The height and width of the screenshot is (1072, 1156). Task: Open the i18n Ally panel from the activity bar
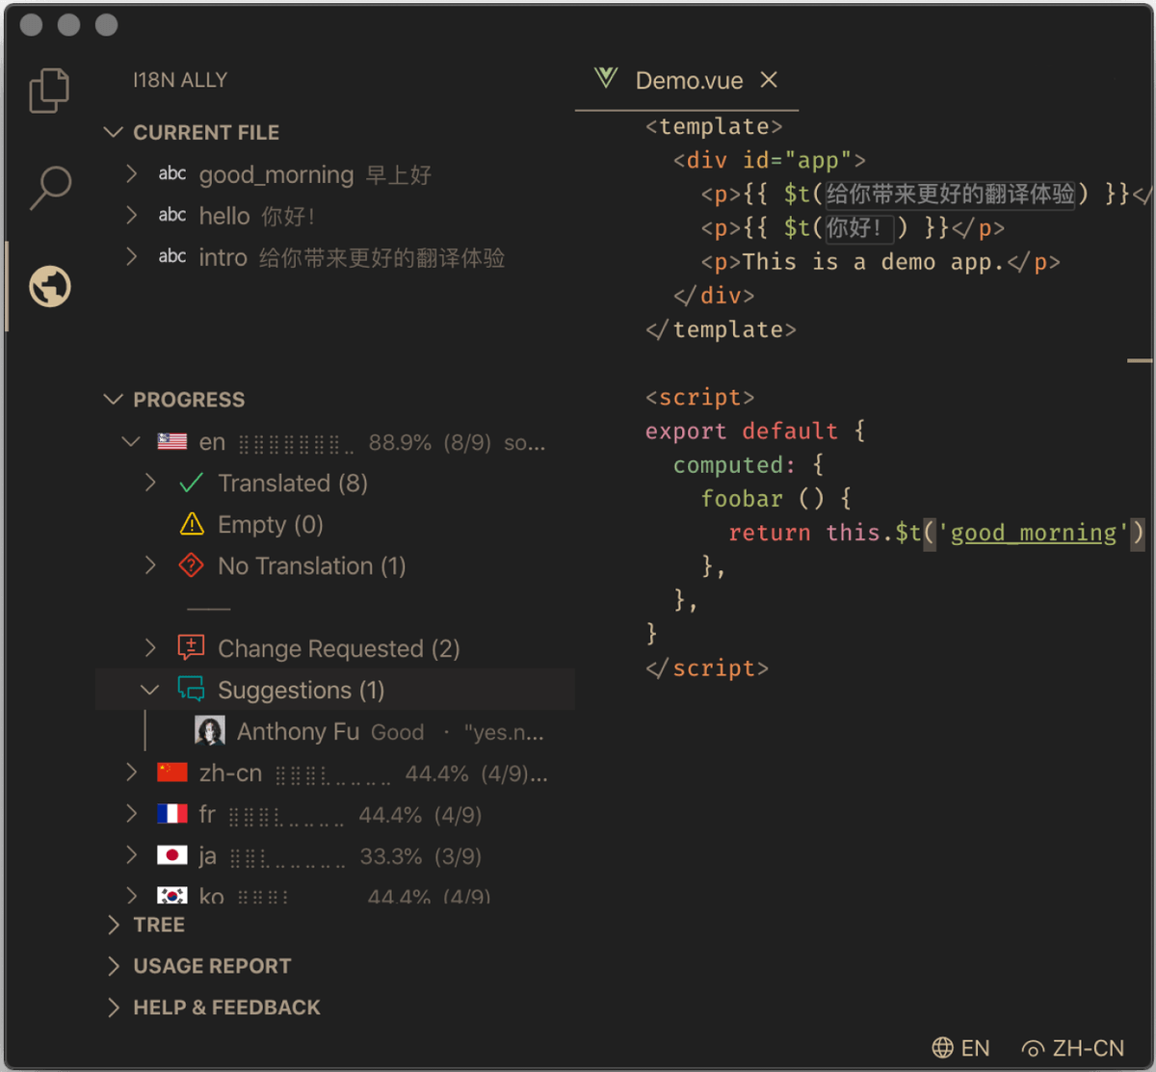48,285
